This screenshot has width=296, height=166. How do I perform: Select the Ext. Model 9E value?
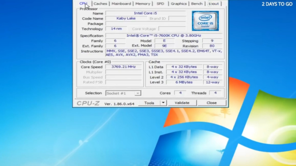pyautogui.click(x=164, y=46)
